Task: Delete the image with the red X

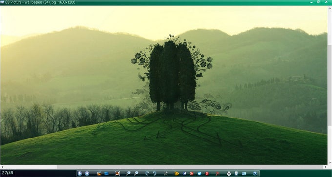Action: pyautogui.click(x=217, y=173)
